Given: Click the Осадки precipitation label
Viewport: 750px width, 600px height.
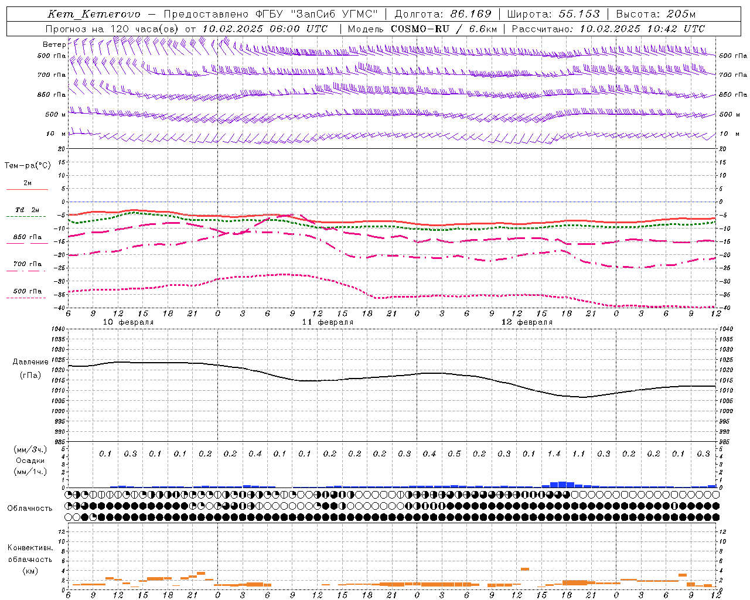Looking at the screenshot, I should 30,461.
